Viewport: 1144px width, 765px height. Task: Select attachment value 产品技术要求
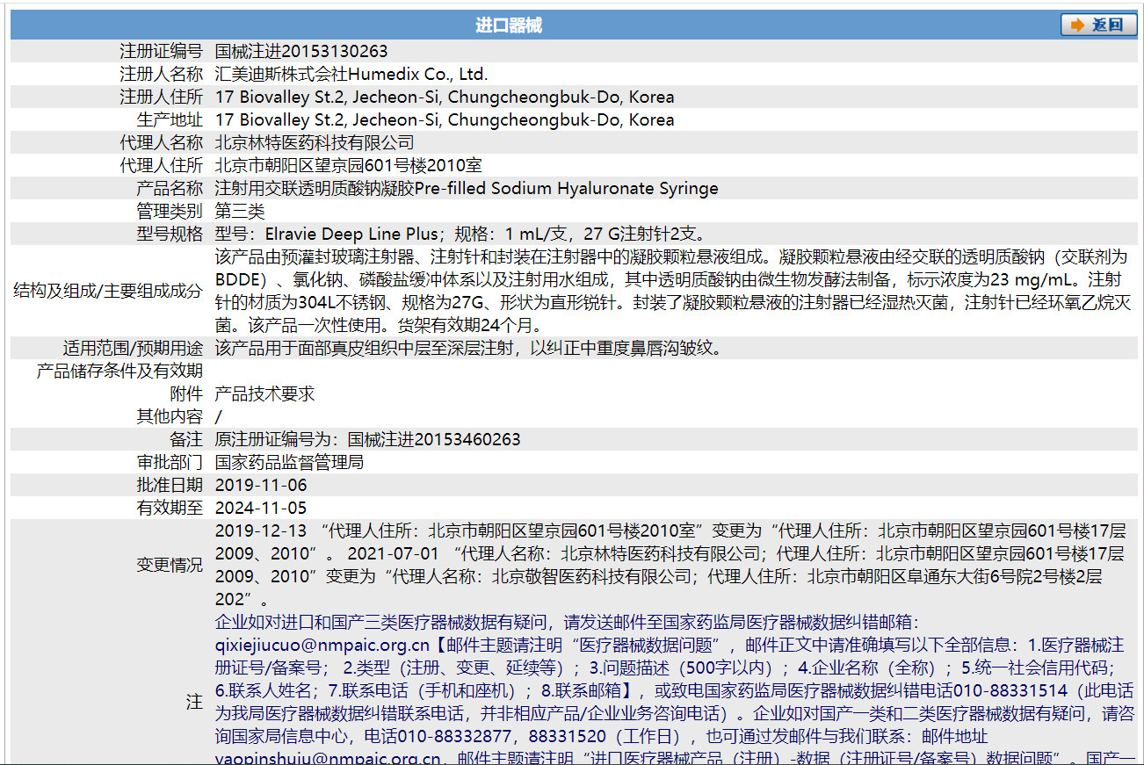[x=264, y=393]
